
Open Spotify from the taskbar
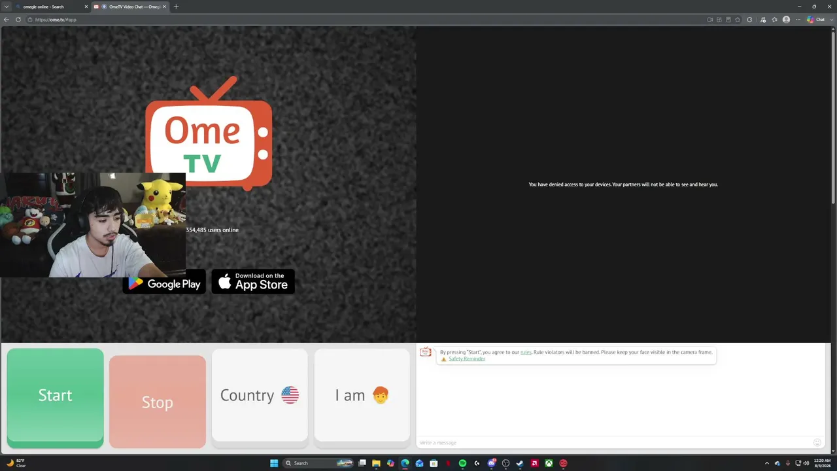click(x=462, y=463)
